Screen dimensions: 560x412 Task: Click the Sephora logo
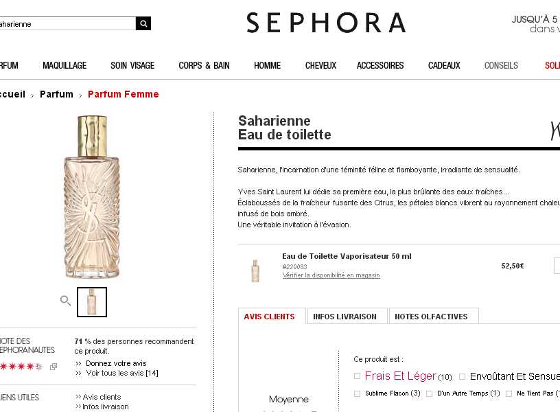pyautogui.click(x=326, y=23)
